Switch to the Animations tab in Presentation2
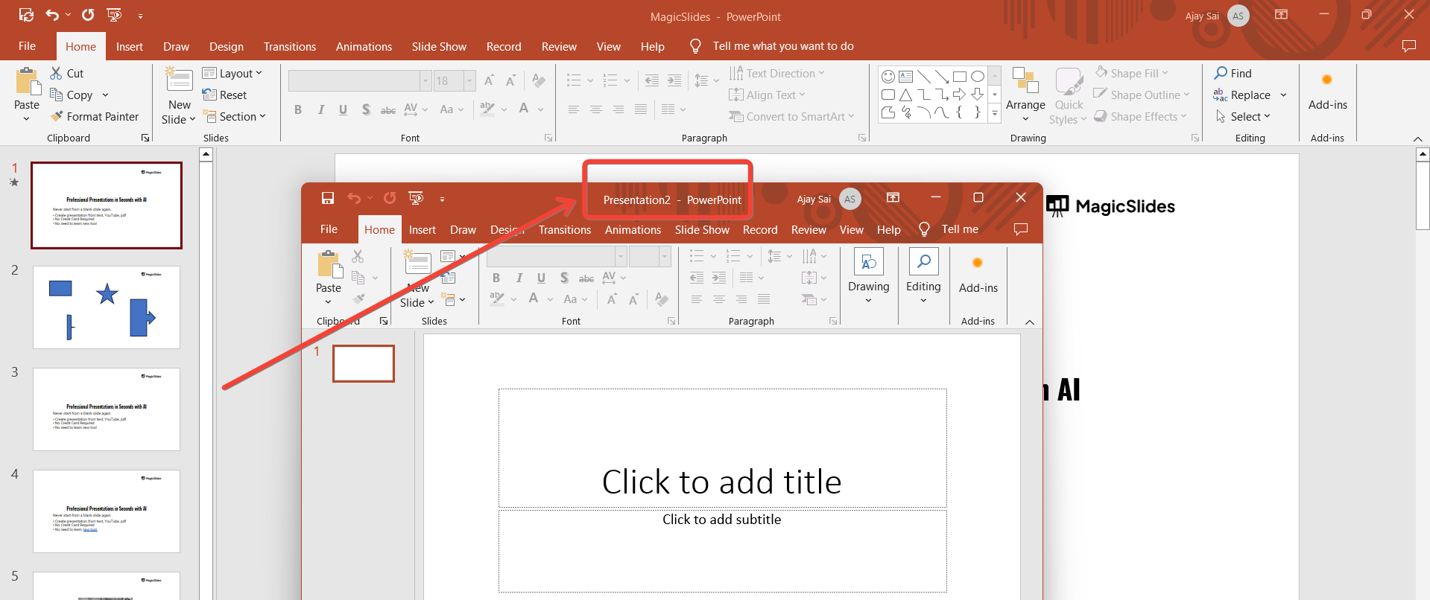 point(633,230)
